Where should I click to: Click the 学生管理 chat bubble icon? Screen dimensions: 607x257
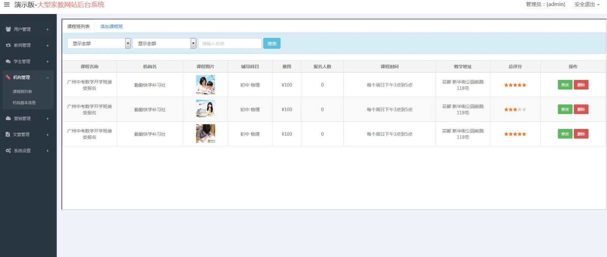click(x=8, y=61)
